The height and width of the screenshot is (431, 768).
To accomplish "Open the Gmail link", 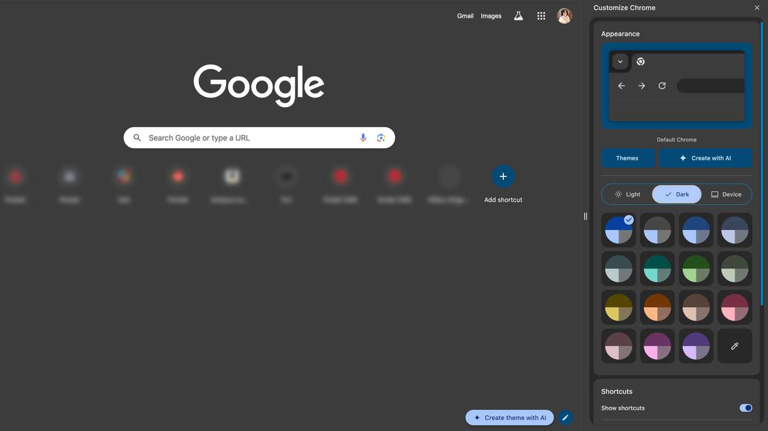I will click(465, 16).
